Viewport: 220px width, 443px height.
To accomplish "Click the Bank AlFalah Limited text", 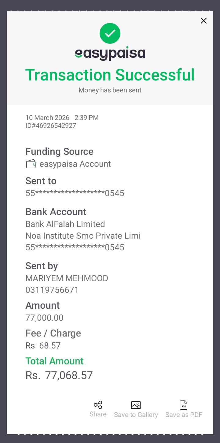I will point(65,224).
